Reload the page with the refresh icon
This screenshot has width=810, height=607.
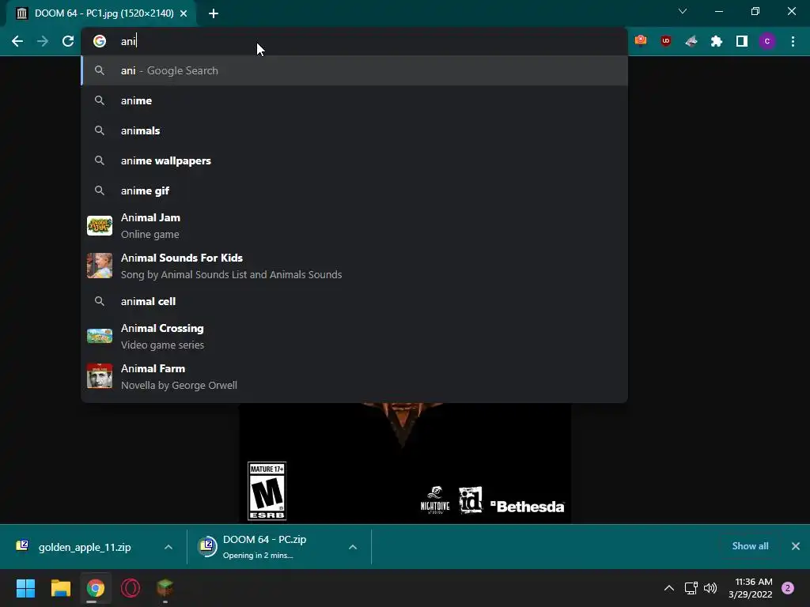pyautogui.click(x=68, y=41)
